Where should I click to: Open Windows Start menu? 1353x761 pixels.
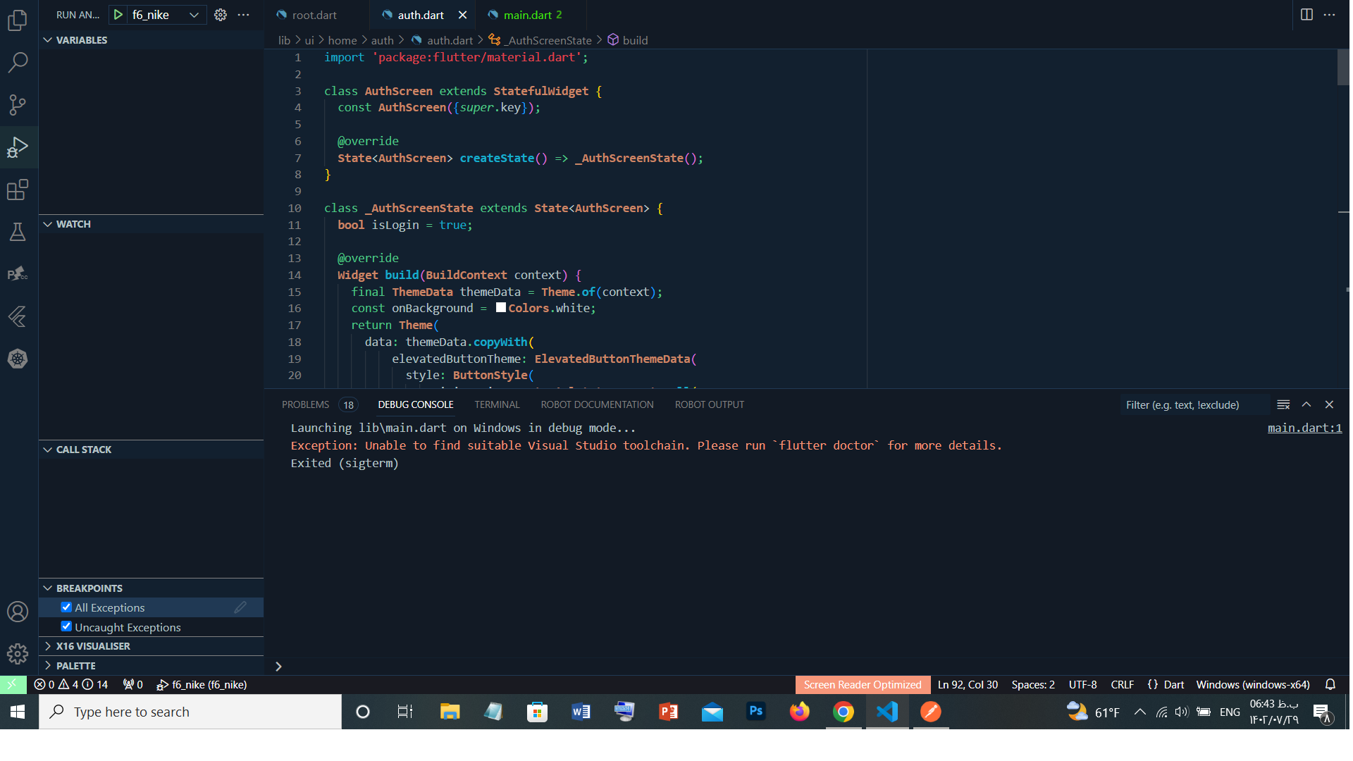[18, 712]
